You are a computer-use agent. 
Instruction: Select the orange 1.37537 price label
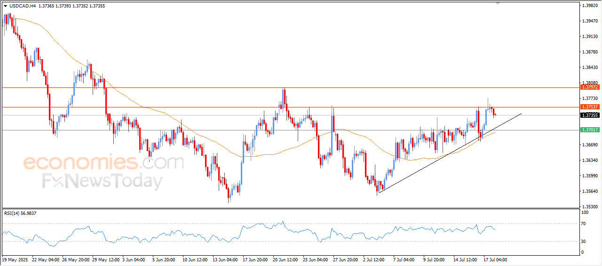(589, 107)
